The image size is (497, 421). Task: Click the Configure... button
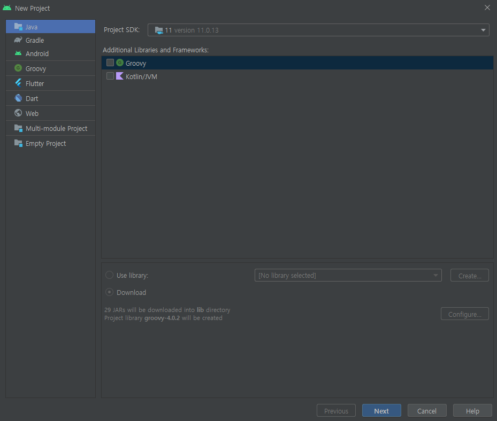465,314
